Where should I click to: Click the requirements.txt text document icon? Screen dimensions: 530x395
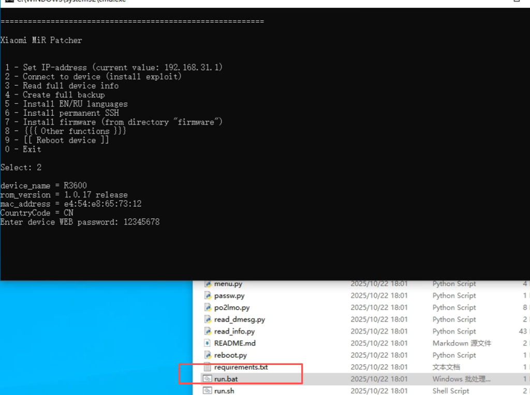coord(208,367)
